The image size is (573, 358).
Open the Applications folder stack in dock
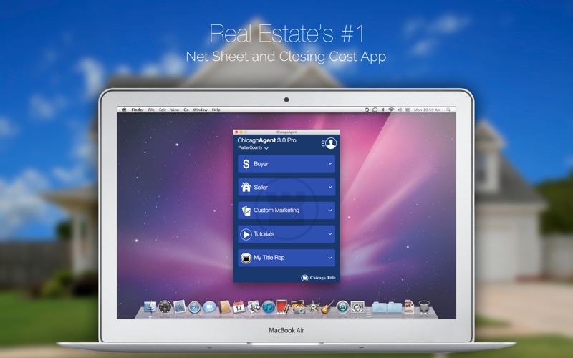(380, 307)
